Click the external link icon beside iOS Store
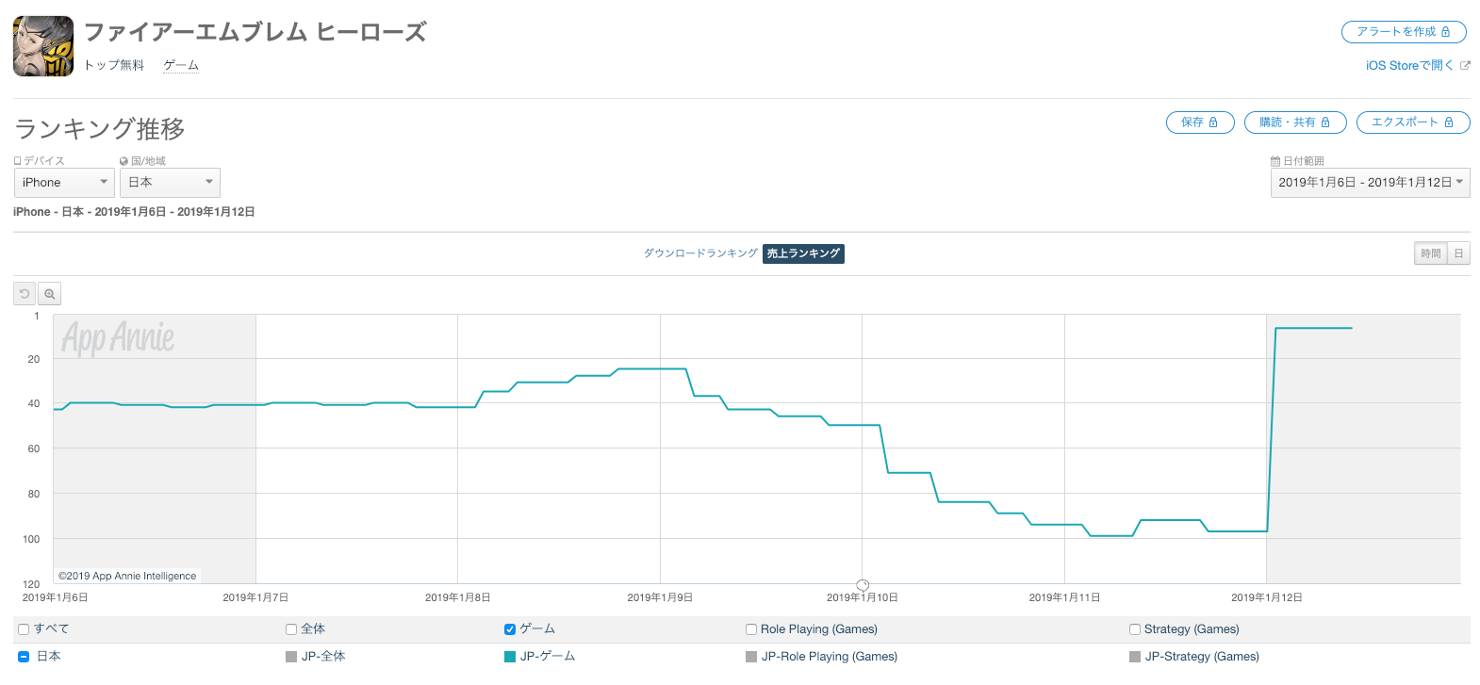Viewport: 1480px width, 685px height. [x=1465, y=65]
